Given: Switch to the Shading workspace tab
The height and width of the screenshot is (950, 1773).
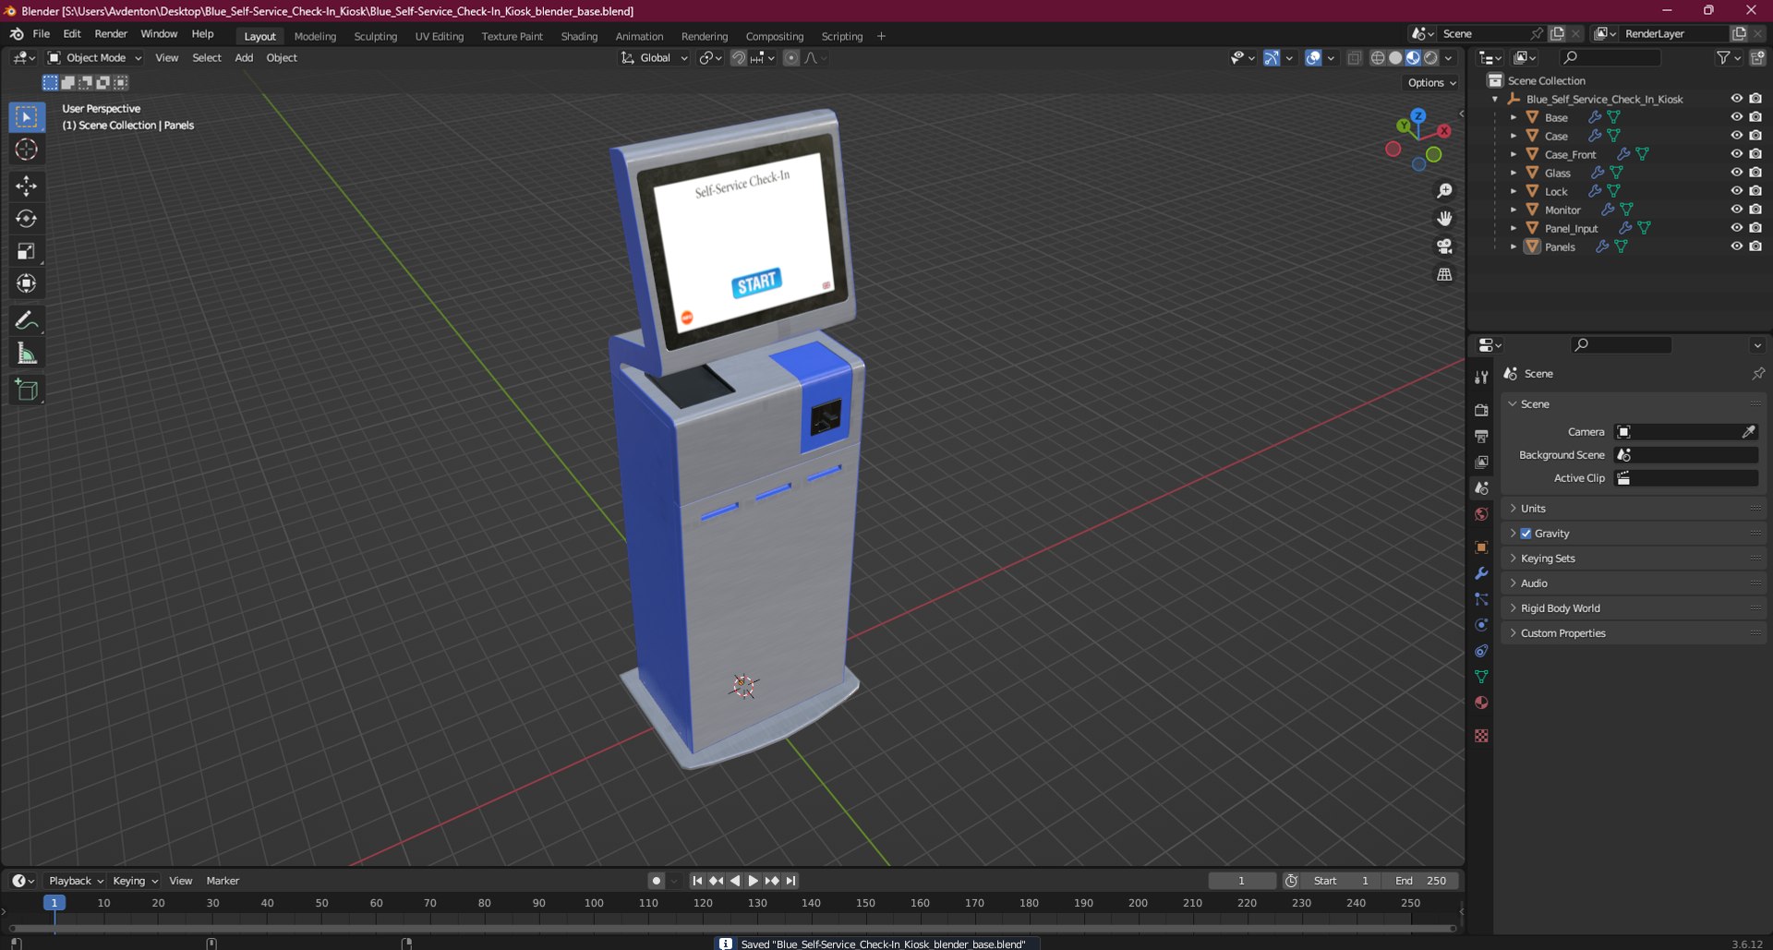Looking at the screenshot, I should pyautogui.click(x=579, y=36).
